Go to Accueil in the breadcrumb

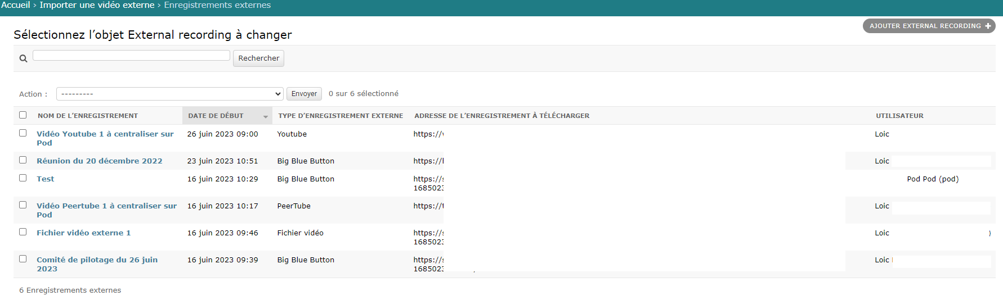pyautogui.click(x=16, y=5)
